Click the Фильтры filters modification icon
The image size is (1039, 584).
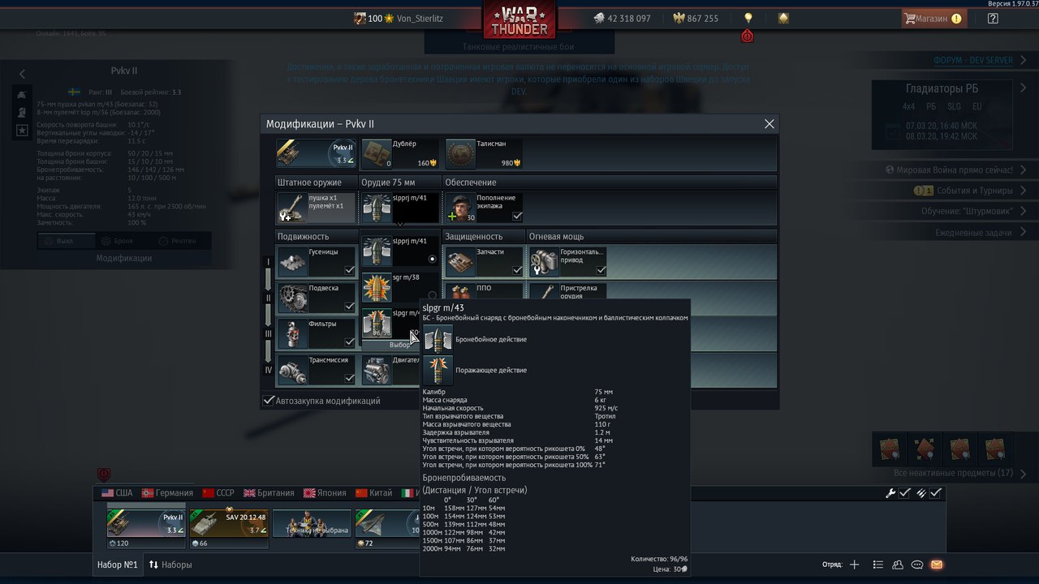pyautogui.click(x=291, y=333)
